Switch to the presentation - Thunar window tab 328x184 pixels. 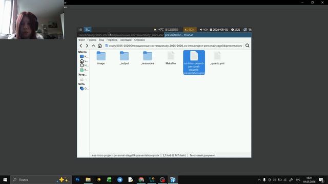[208, 35]
